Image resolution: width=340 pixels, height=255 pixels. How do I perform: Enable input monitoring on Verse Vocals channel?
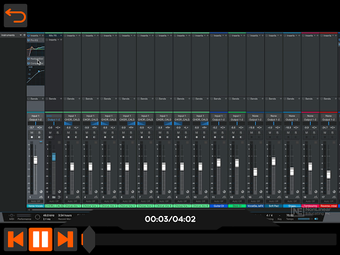[39, 137]
